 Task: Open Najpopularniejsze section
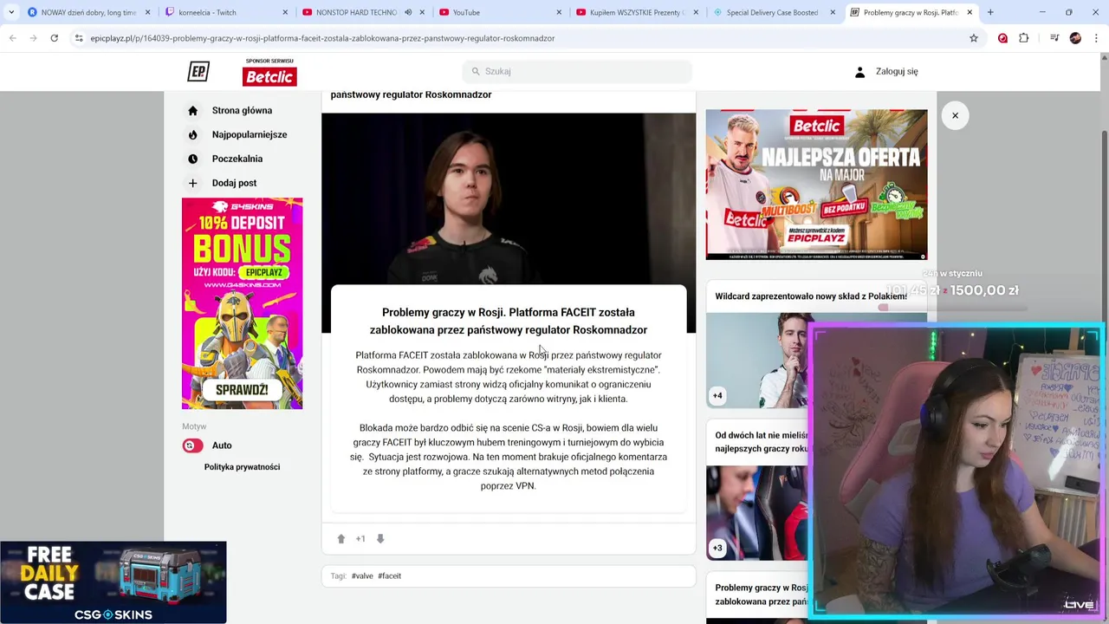[x=250, y=135]
